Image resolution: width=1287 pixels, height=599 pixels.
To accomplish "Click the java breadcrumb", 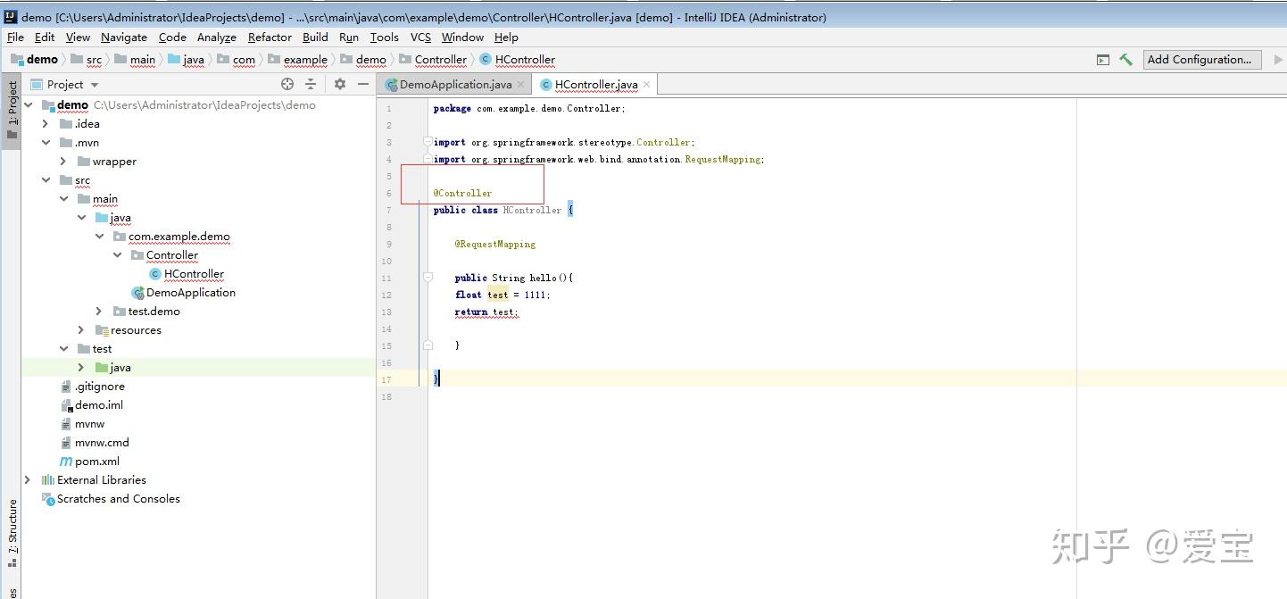I will (x=187, y=60).
